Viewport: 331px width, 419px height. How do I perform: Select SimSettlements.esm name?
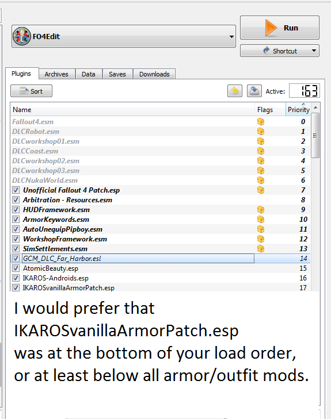click(x=55, y=249)
